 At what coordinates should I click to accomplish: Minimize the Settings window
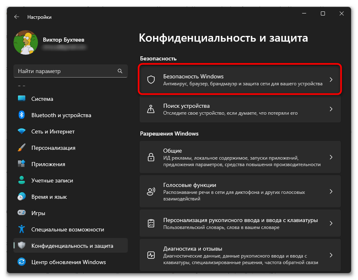pyautogui.click(x=304, y=13)
